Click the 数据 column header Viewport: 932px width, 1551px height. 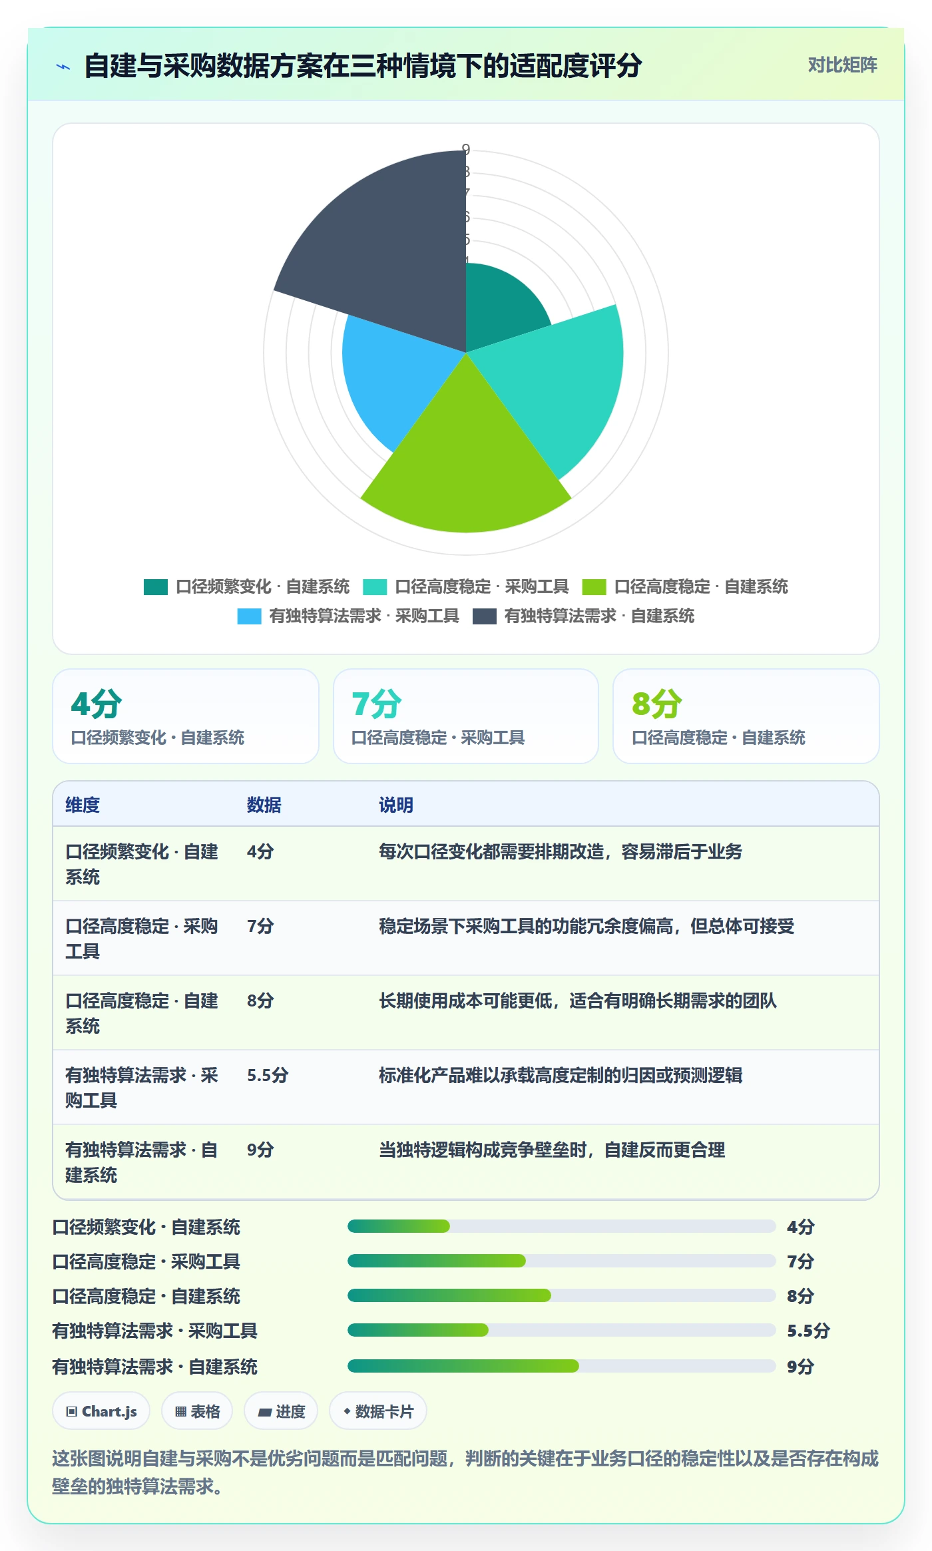pos(264,805)
